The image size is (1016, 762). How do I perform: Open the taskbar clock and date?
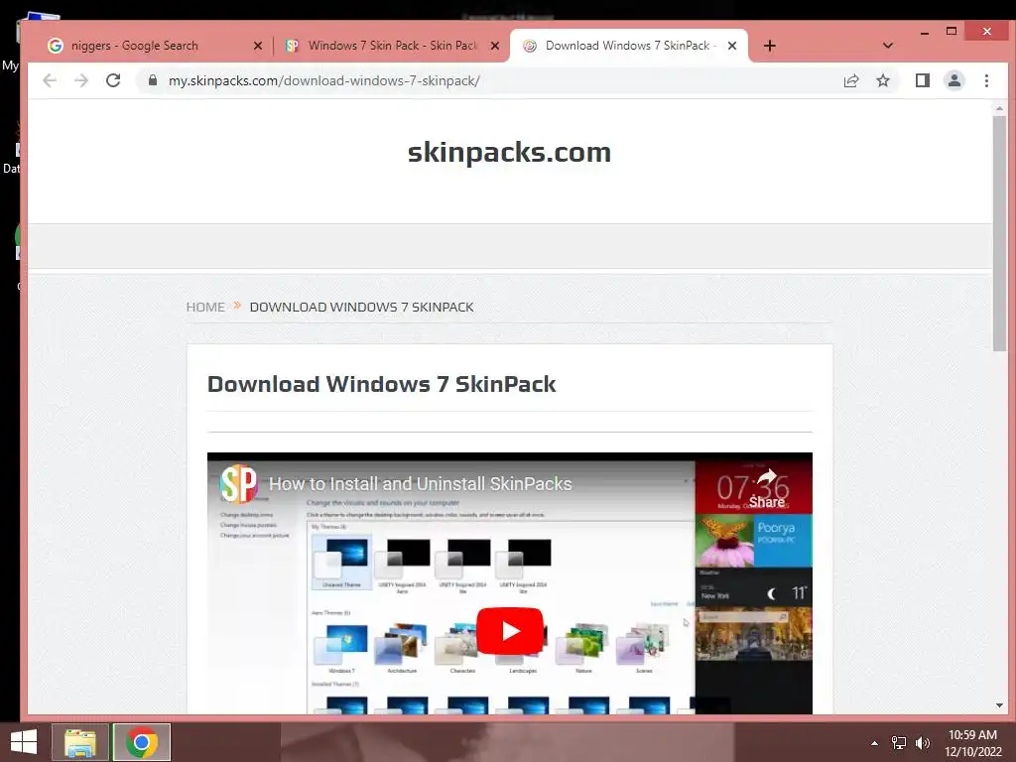coord(972,743)
